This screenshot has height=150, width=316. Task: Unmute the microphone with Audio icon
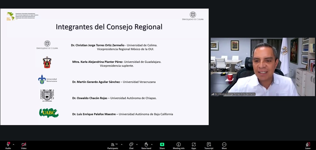(x=8, y=145)
